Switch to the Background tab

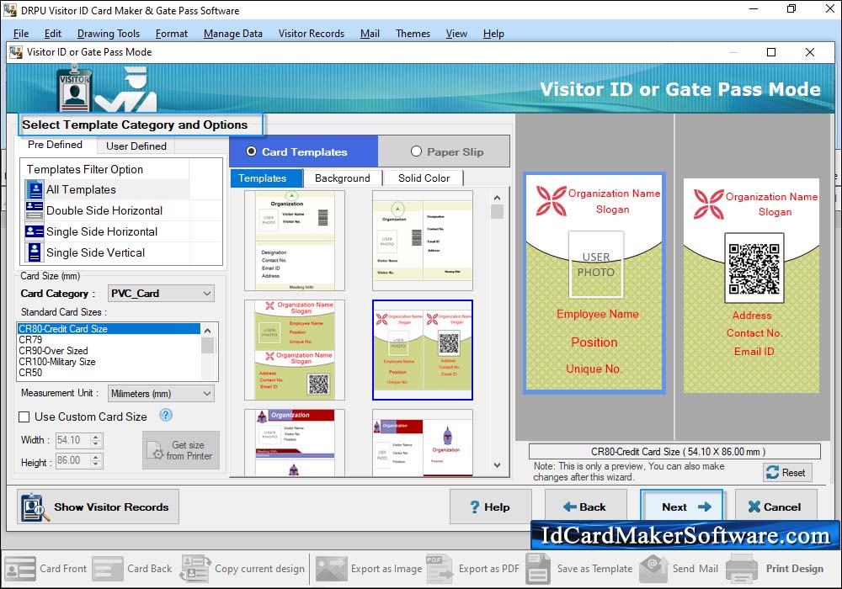pos(343,178)
